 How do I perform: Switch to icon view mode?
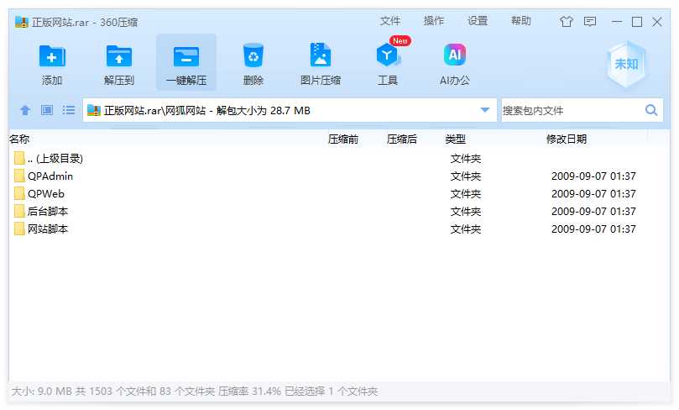click(47, 110)
